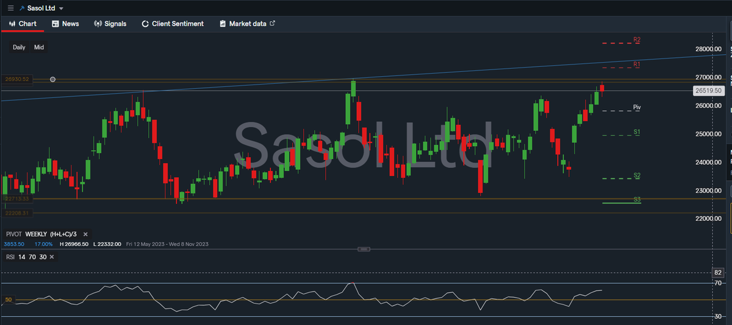Viewport: 732px width, 325px height.
Task: Click the newspaper icon on News tab
Action: (x=56, y=24)
